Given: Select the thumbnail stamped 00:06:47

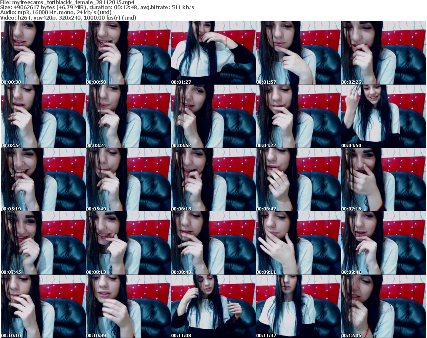Looking at the screenshot, I should click(x=298, y=180).
